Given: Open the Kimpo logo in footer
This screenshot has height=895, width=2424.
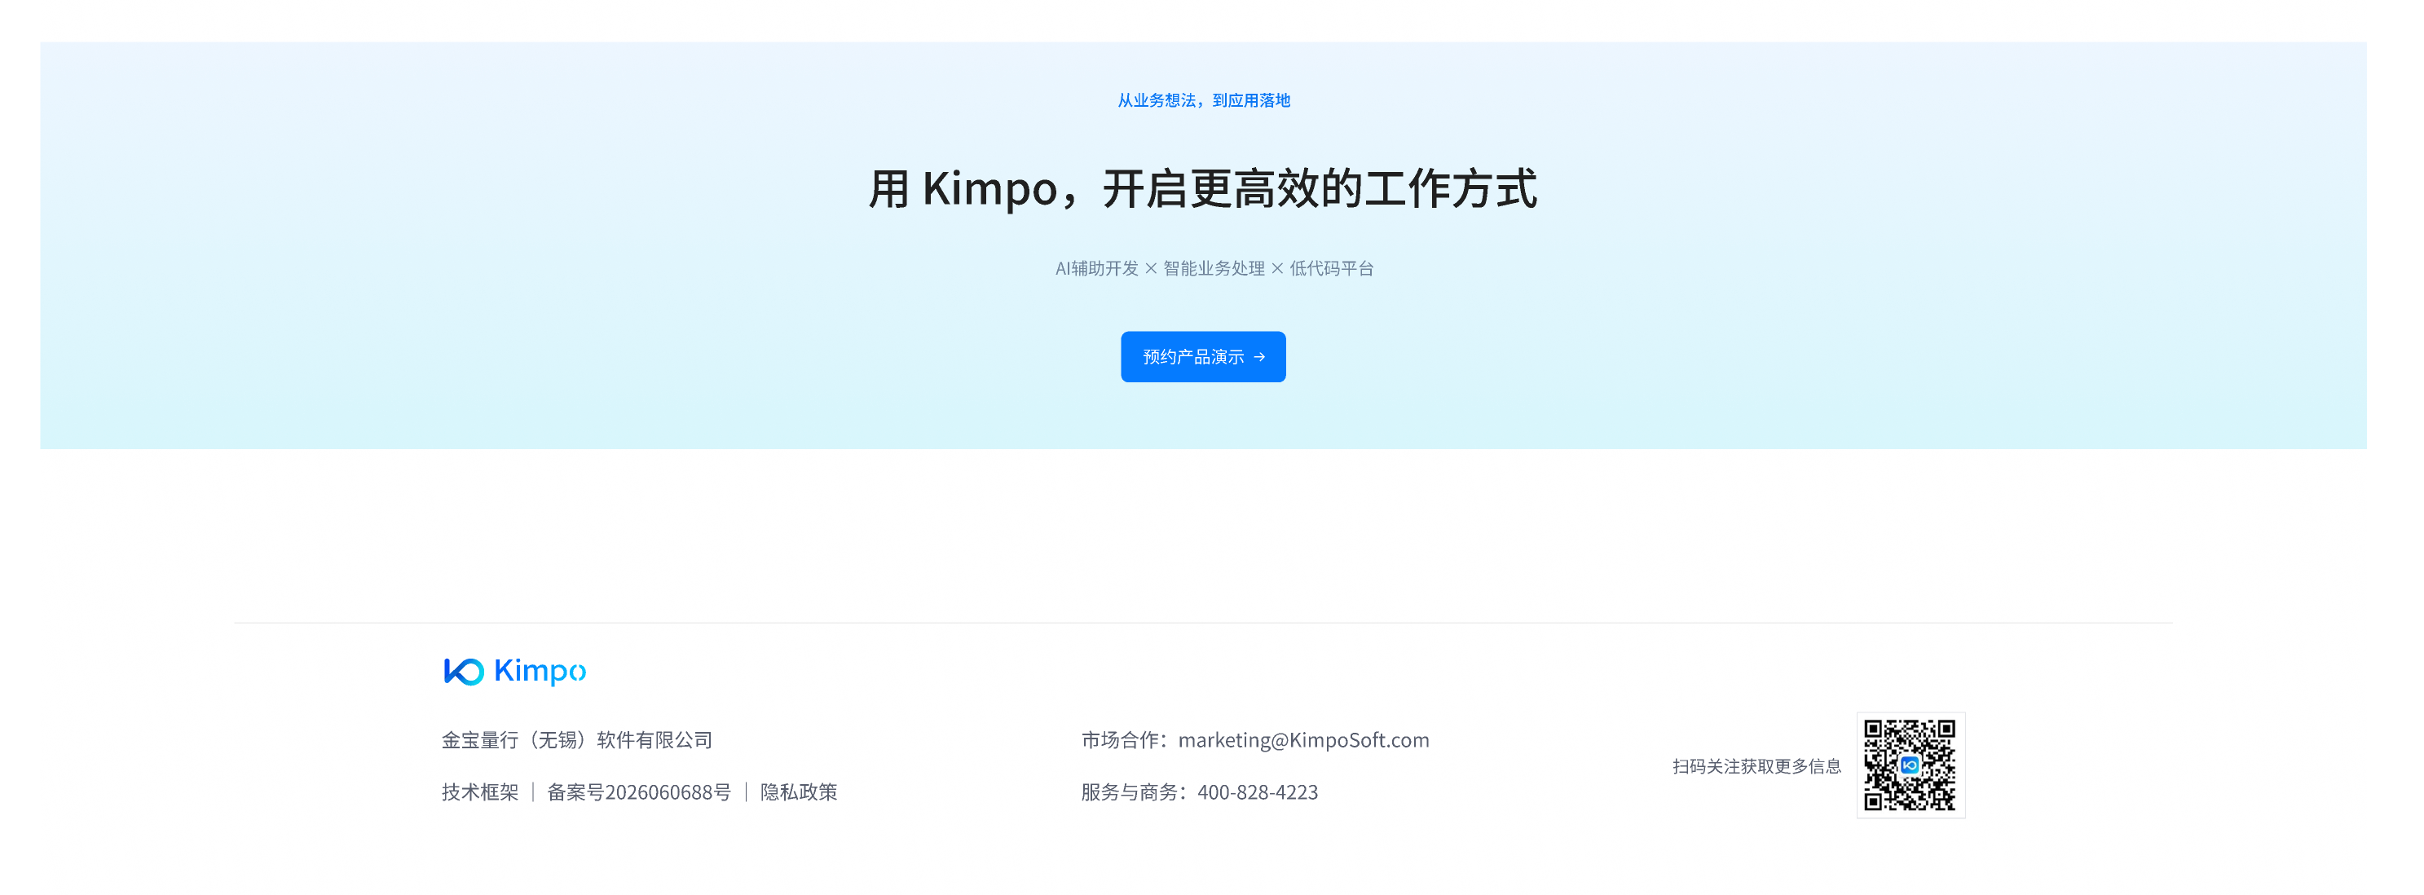Looking at the screenshot, I should coord(515,671).
